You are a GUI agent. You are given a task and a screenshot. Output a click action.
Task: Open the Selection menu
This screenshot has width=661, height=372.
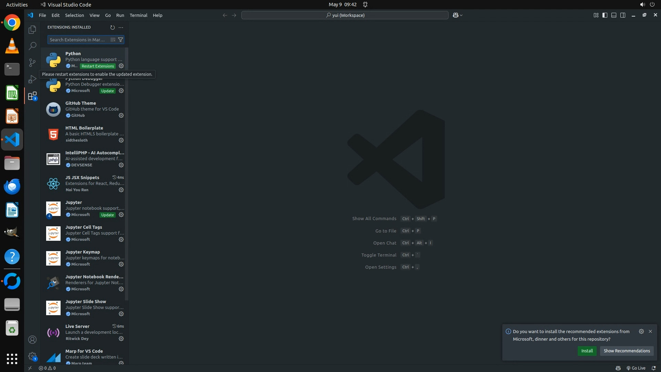tap(74, 15)
